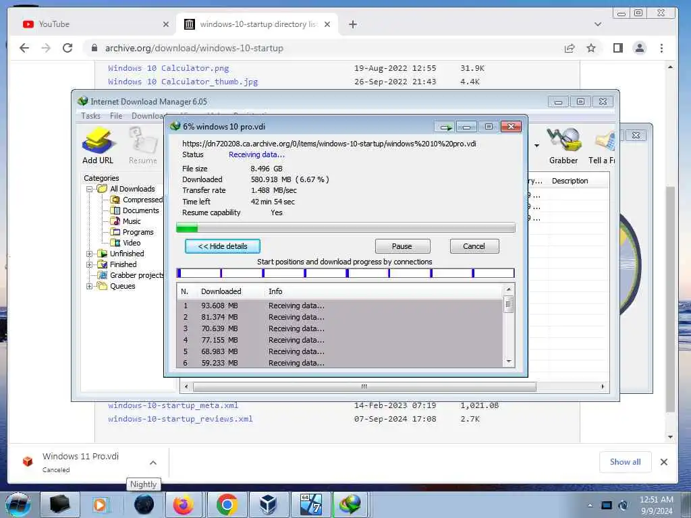The width and height of the screenshot is (691, 518).
Task: Open the Chrome profile avatar
Action: pyautogui.click(x=640, y=48)
